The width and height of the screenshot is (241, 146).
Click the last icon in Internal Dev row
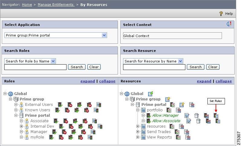click(x=100, y=126)
